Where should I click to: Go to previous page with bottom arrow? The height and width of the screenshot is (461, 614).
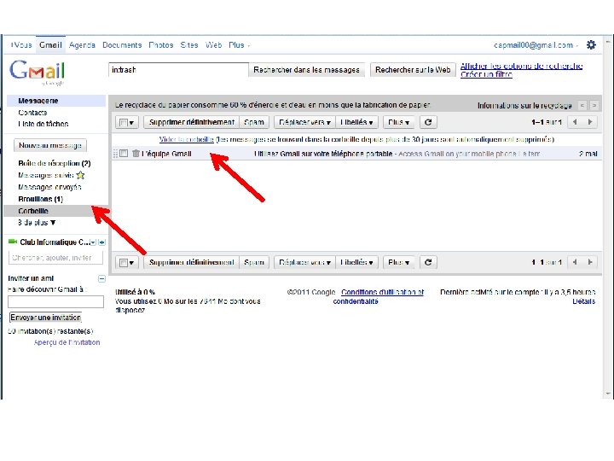tap(575, 262)
